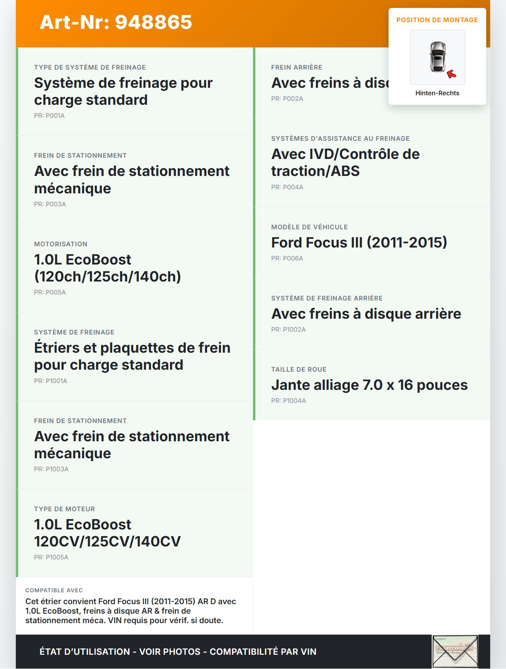Click the Position de montage heading

(x=437, y=20)
